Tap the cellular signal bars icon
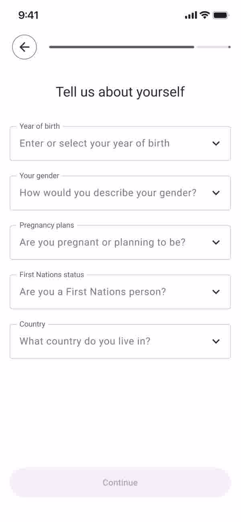Viewport: 241px width, 522px height. pyautogui.click(x=191, y=15)
